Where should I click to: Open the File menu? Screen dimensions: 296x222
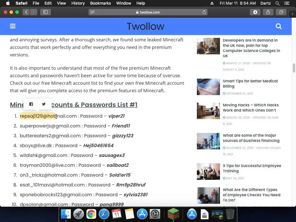(x=36, y=3)
